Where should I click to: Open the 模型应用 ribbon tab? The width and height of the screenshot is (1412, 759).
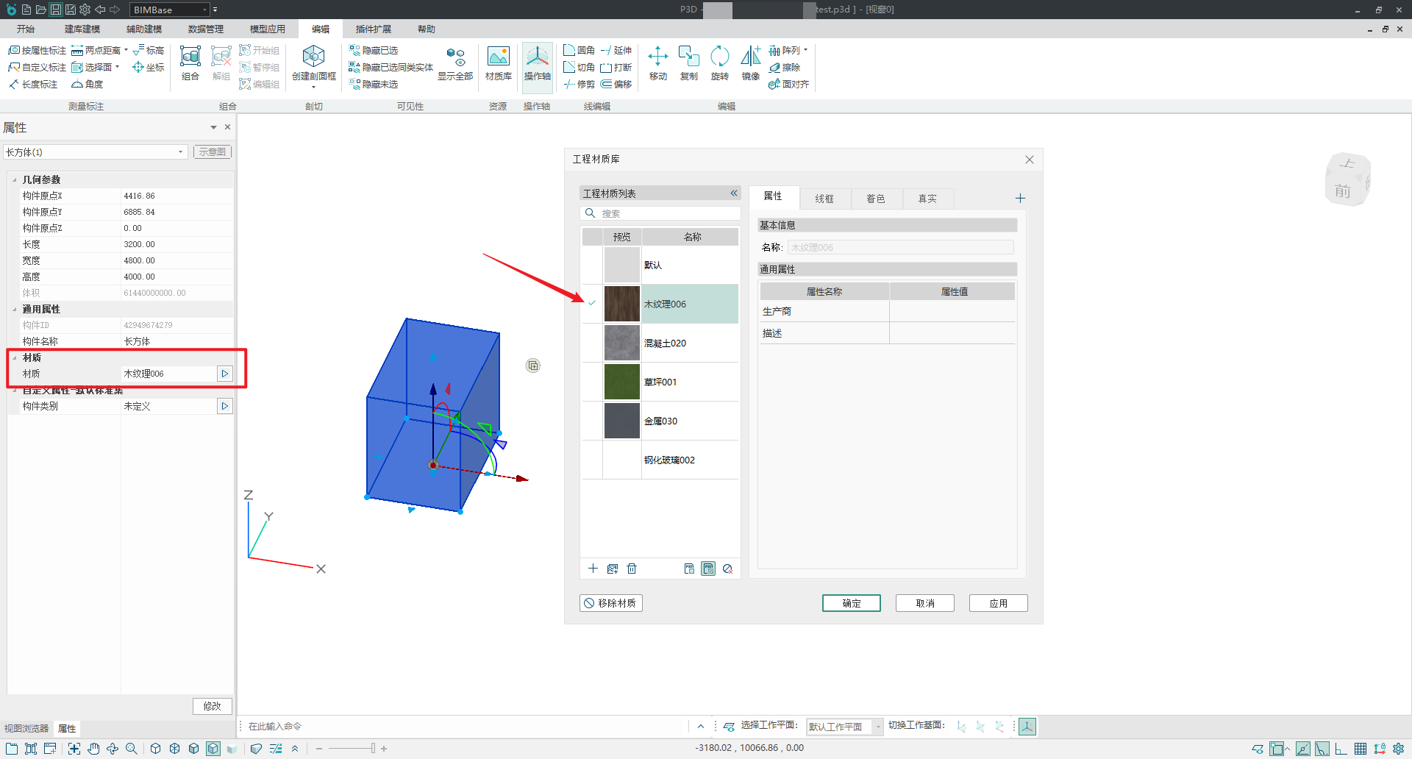coord(267,29)
